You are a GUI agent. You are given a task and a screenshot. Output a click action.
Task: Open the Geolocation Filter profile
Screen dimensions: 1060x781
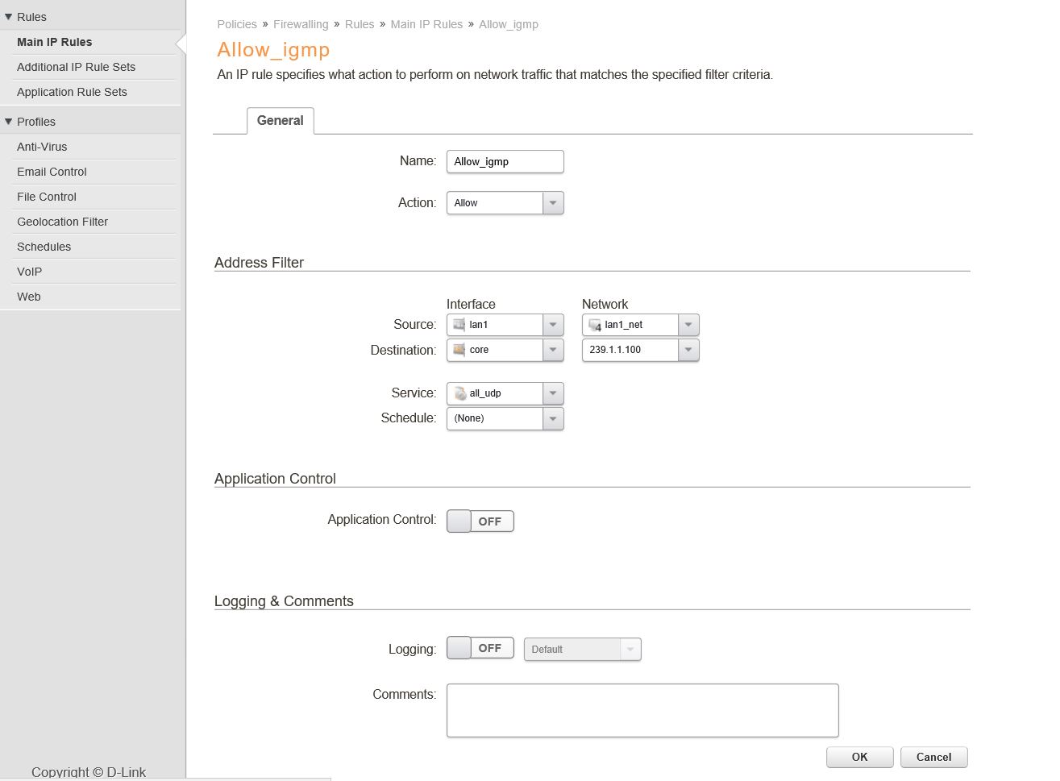click(x=62, y=222)
